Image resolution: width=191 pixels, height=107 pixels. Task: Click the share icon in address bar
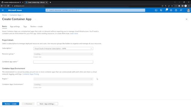coord(169,6)
